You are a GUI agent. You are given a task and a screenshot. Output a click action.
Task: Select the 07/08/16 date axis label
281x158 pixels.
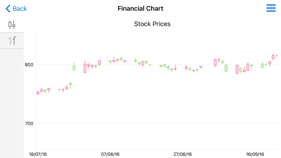click(110, 154)
